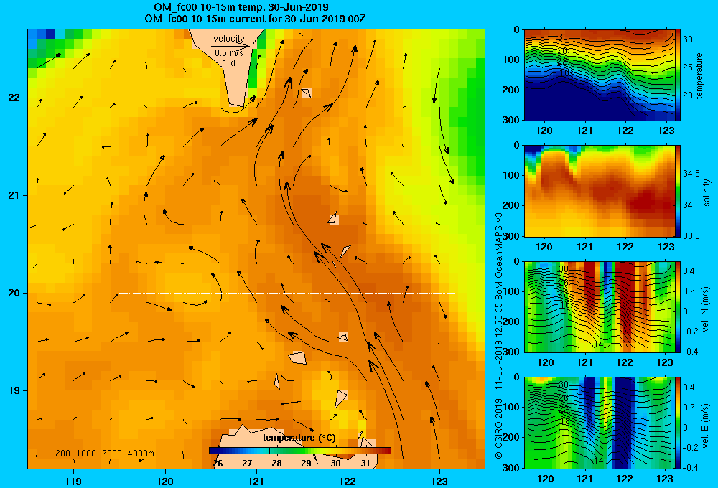The width and height of the screenshot is (718, 488).
Task: Click the '28' label under the bottom colorbar
Action: [276, 464]
